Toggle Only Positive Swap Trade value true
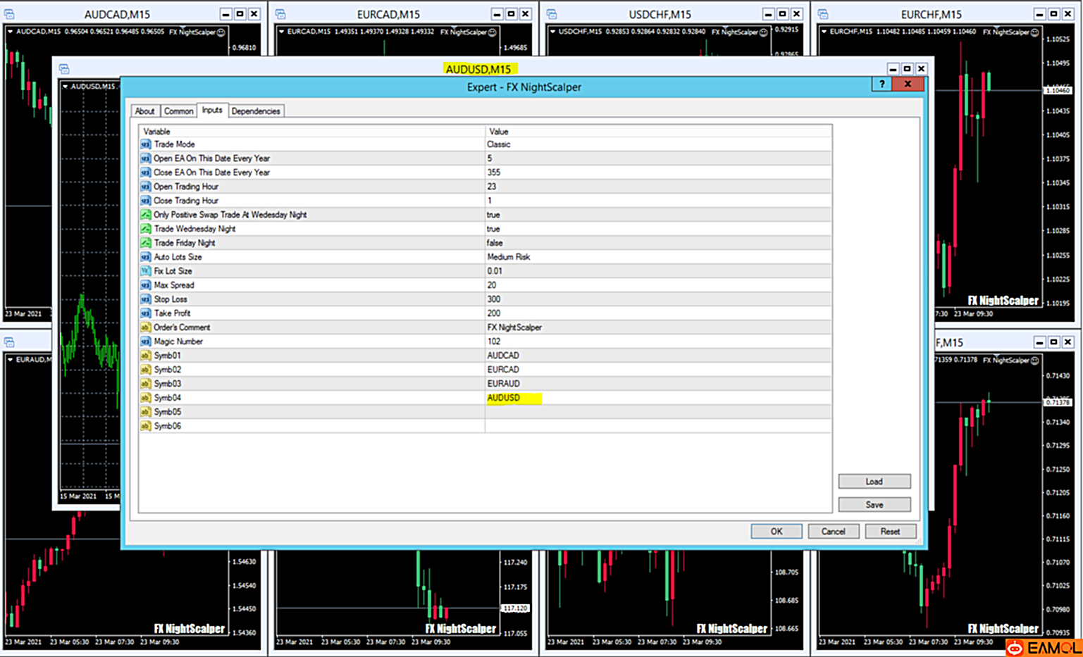The image size is (1083, 657). tap(493, 215)
